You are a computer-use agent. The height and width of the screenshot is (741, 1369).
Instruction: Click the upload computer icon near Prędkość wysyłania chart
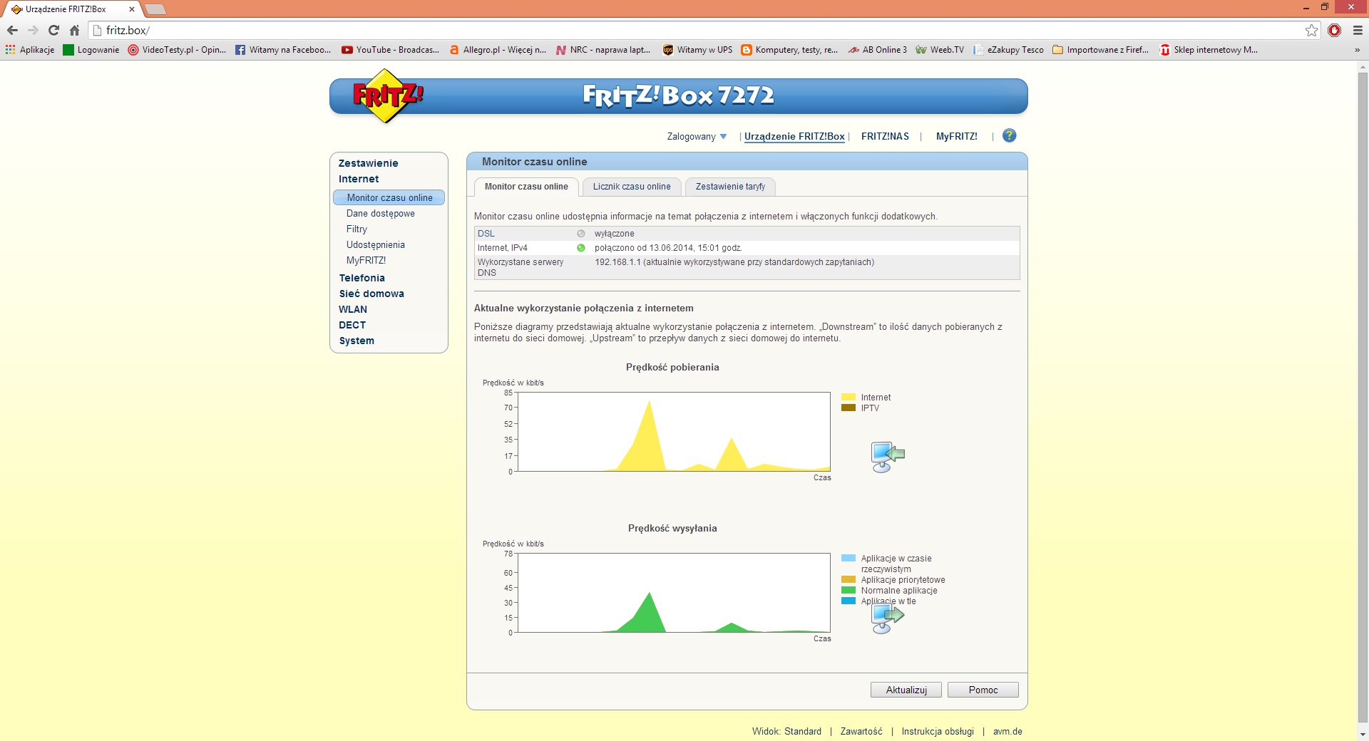click(887, 618)
